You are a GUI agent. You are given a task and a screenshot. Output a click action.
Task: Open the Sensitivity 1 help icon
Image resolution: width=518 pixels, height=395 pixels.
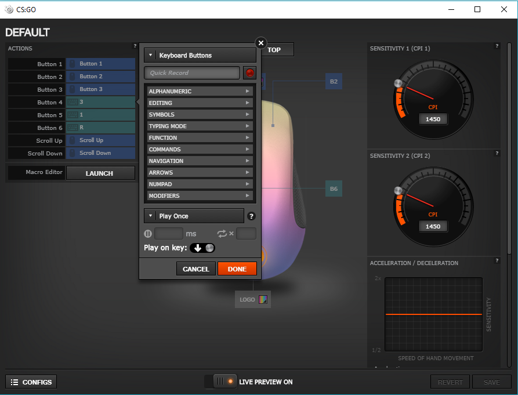pos(497,46)
